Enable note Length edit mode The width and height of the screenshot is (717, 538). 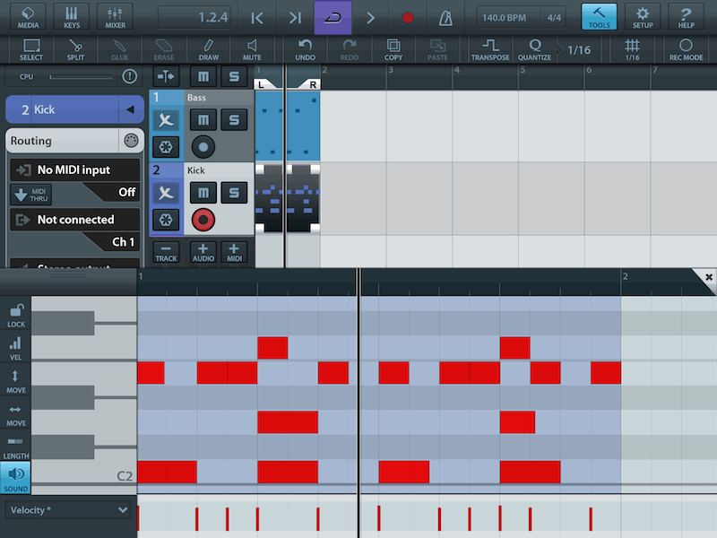[16, 447]
